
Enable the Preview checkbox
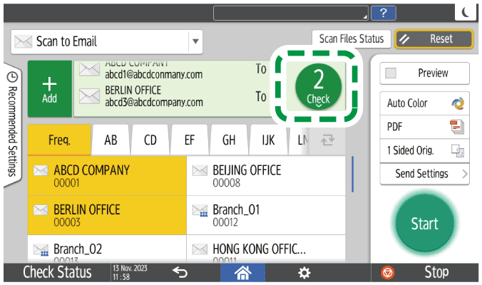390,73
